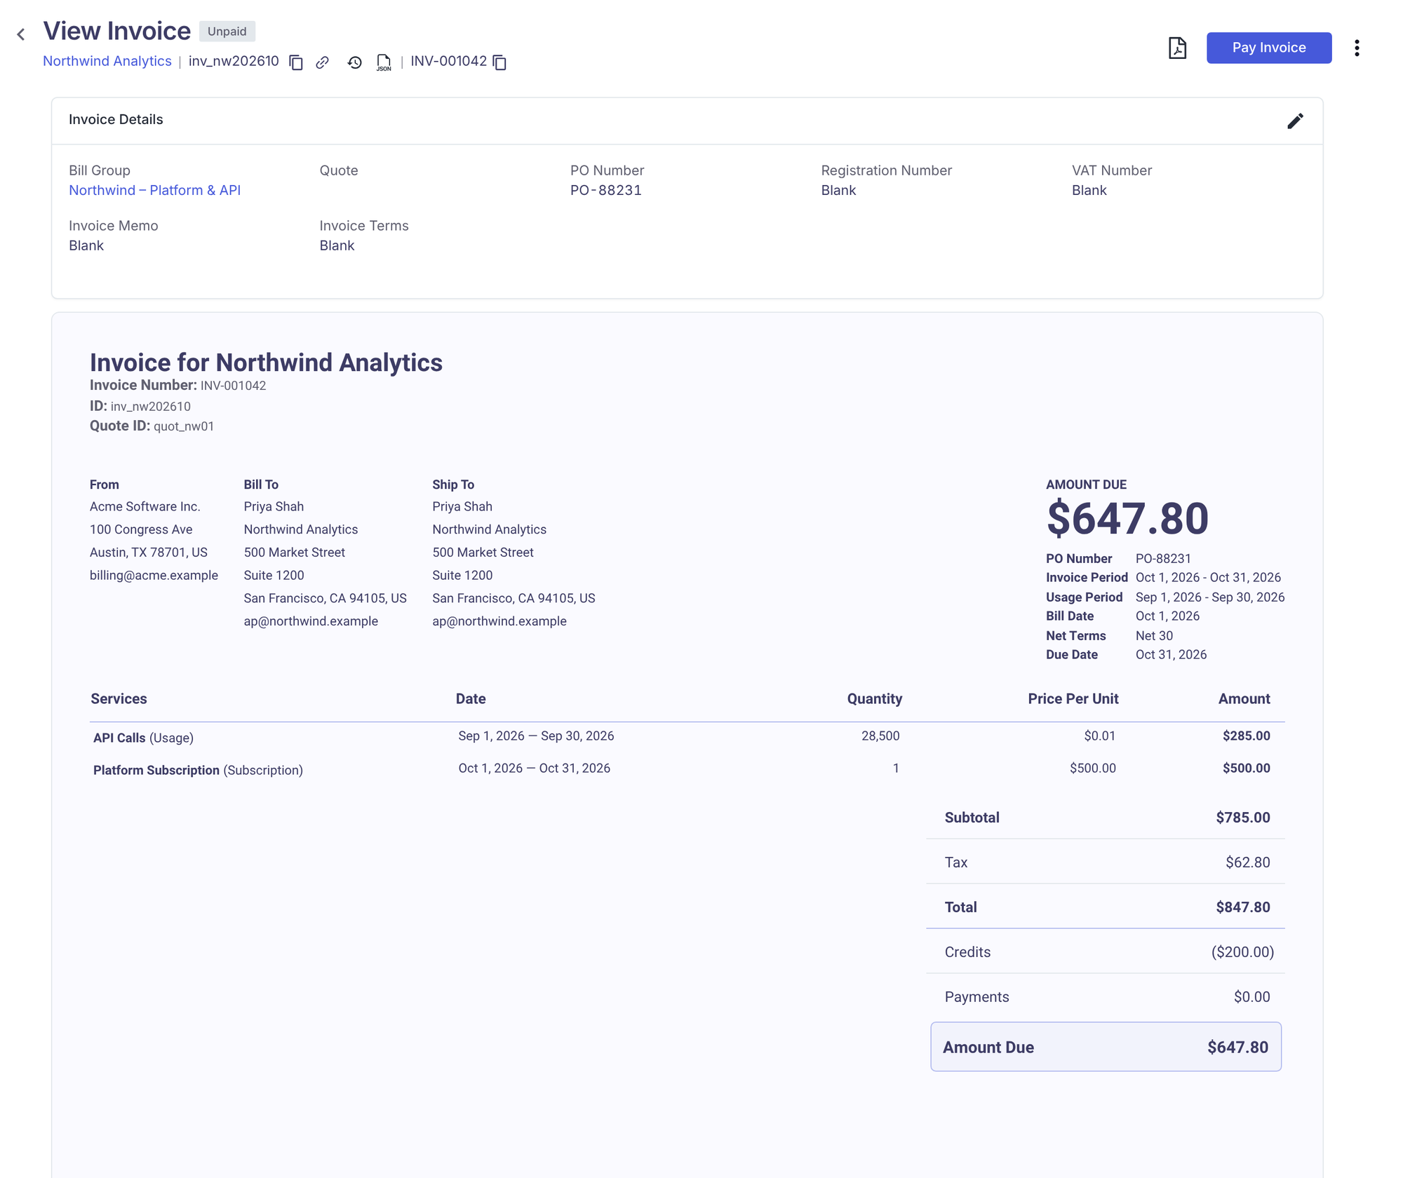Click the VAT Number Blank value
Image resolution: width=1403 pixels, height=1178 pixels.
(1089, 190)
